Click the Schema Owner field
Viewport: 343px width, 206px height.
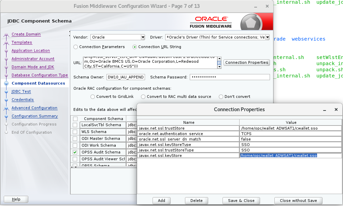[x=126, y=77]
